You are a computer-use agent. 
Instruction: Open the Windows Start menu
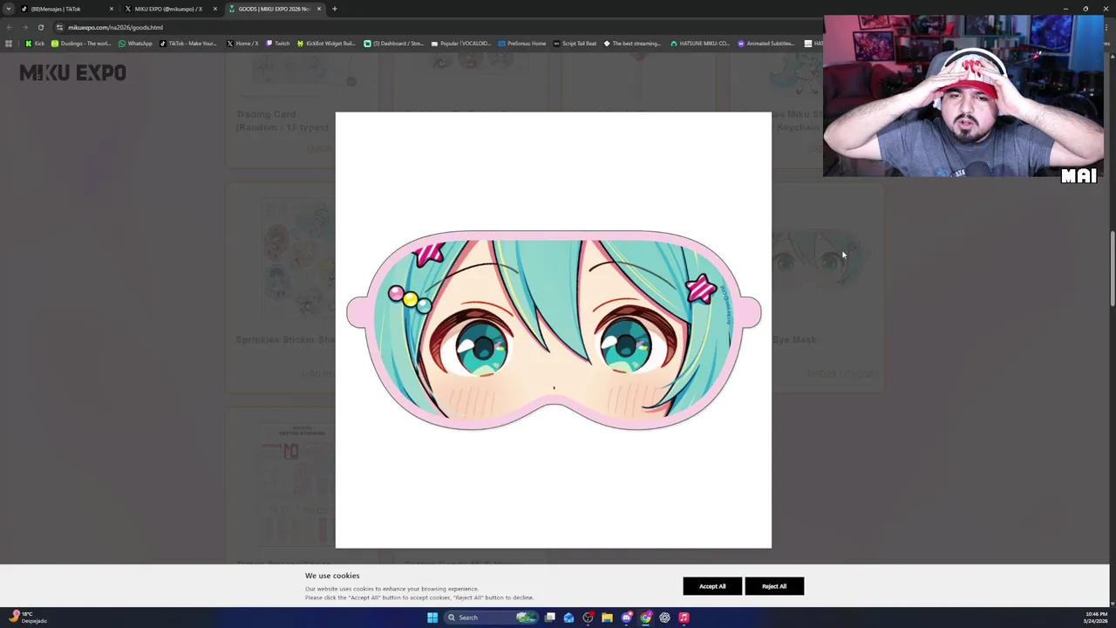click(x=432, y=618)
